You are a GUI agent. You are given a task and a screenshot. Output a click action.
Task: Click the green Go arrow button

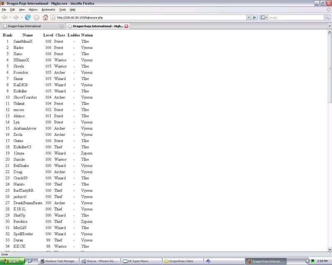click(254, 17)
